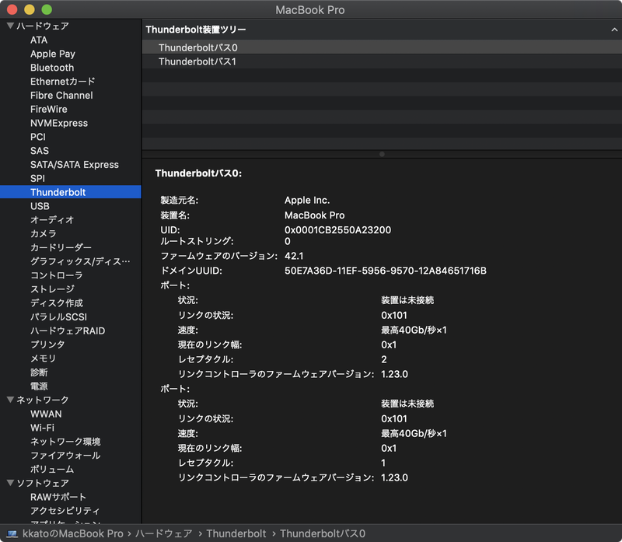The width and height of the screenshot is (622, 542).
Task: Select Thunderboltバス0 row in device tree
Action: click(382, 47)
